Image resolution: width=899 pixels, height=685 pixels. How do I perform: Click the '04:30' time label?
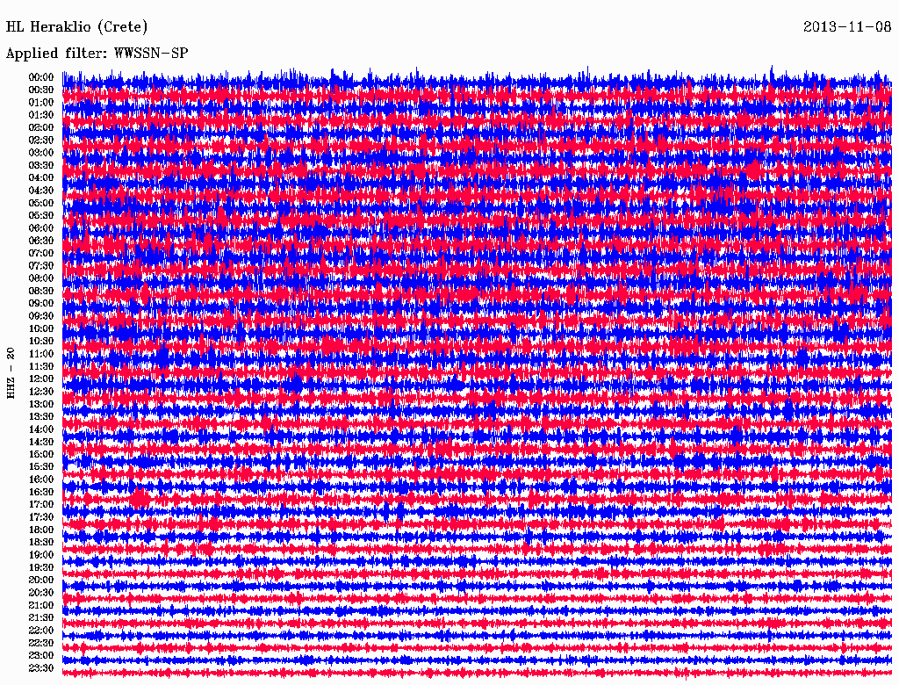[41, 190]
